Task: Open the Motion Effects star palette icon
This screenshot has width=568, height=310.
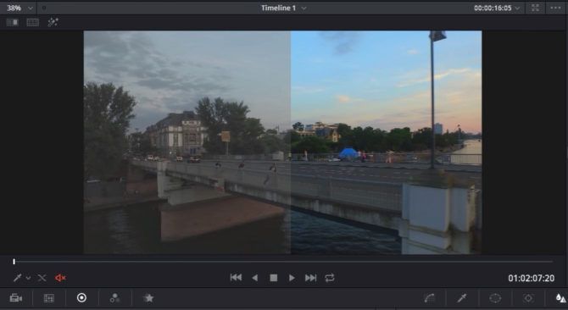Action: click(x=148, y=298)
